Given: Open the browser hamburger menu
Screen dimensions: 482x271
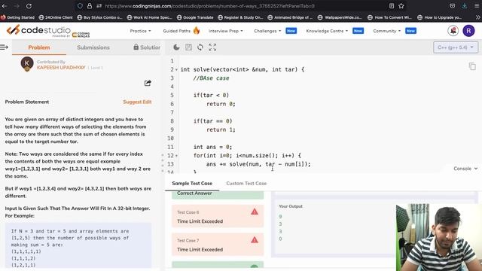Looking at the screenshot, I should pos(477,6).
